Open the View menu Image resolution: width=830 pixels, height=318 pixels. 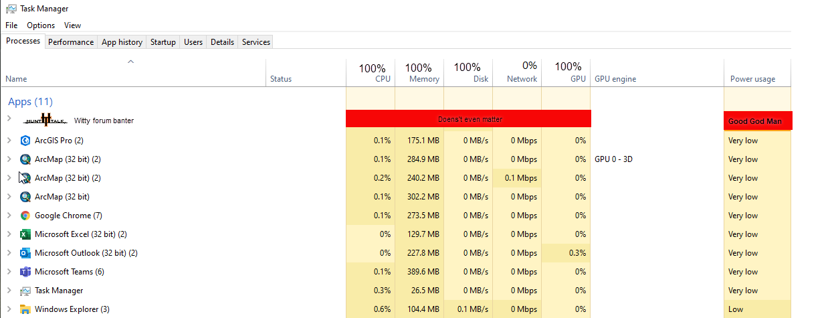(x=72, y=25)
